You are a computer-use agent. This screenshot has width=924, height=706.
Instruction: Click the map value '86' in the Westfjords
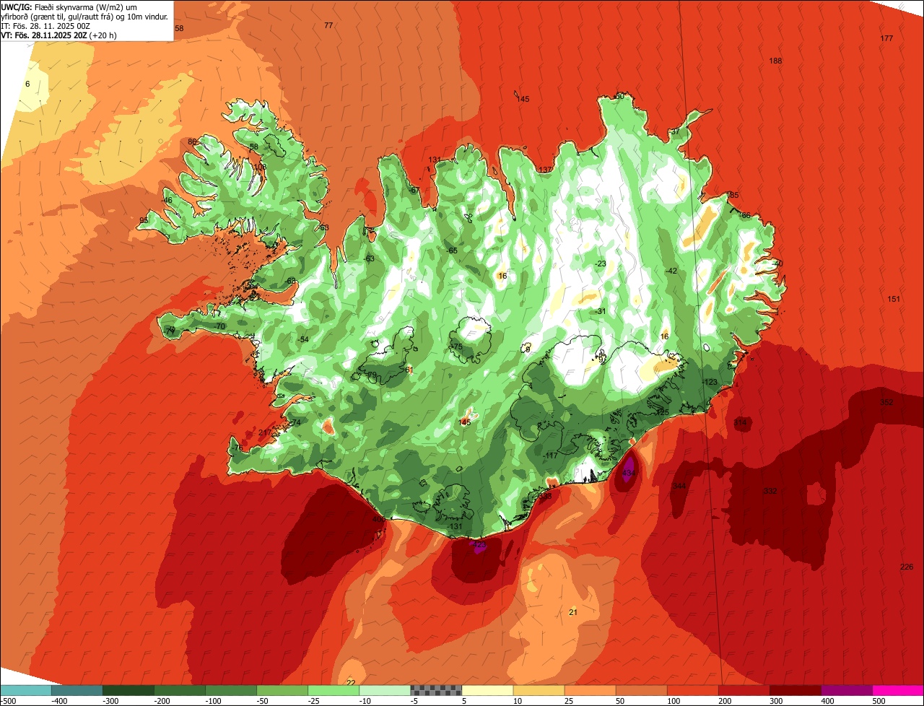pos(192,141)
